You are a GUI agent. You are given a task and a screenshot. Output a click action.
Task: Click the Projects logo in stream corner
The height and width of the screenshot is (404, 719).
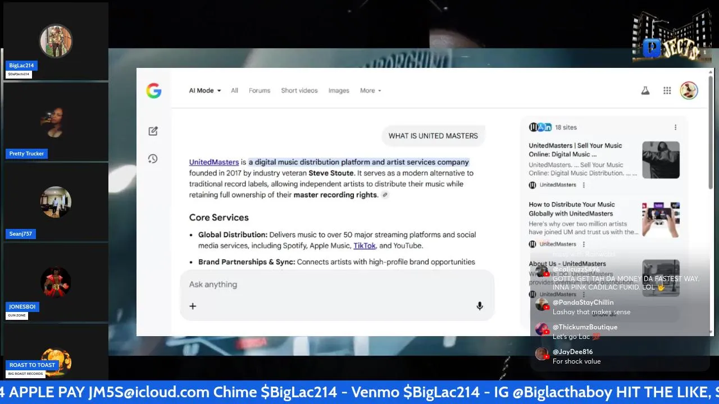tap(672, 36)
